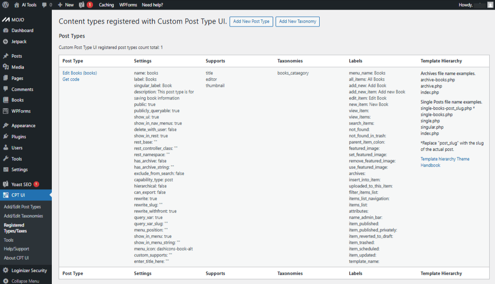Click the Yoast icon in top admin bar
The width and height of the screenshot is (495, 284).
coord(82,5)
